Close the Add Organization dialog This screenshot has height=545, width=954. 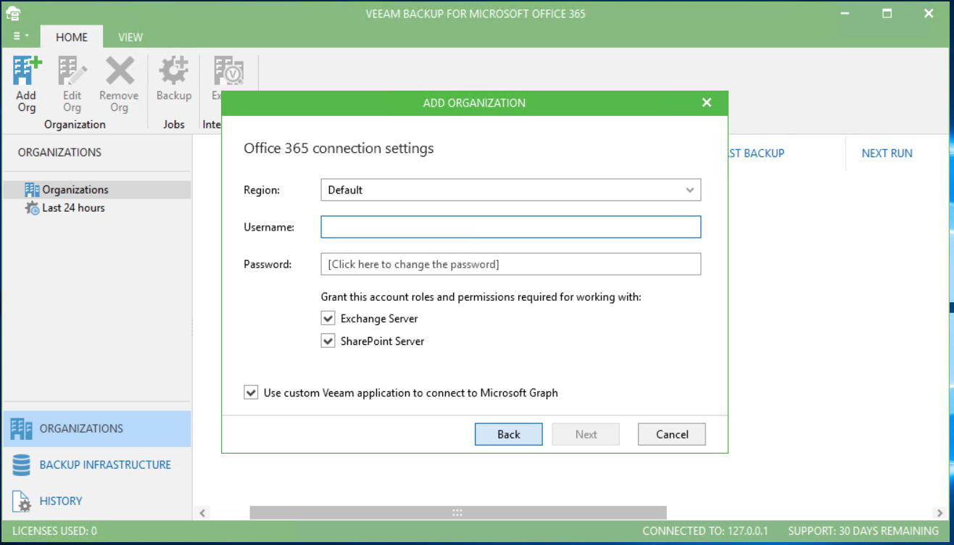707,103
